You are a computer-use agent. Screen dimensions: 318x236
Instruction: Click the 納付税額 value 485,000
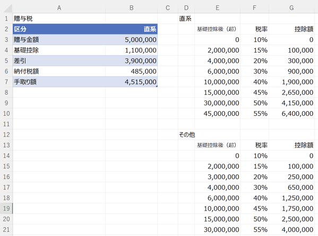coord(132,71)
